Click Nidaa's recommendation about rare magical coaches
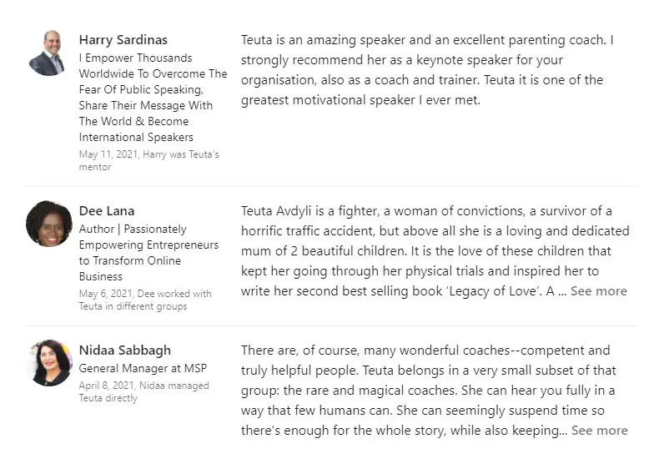Image resolution: width=664 pixels, height=464 pixels. click(x=435, y=391)
